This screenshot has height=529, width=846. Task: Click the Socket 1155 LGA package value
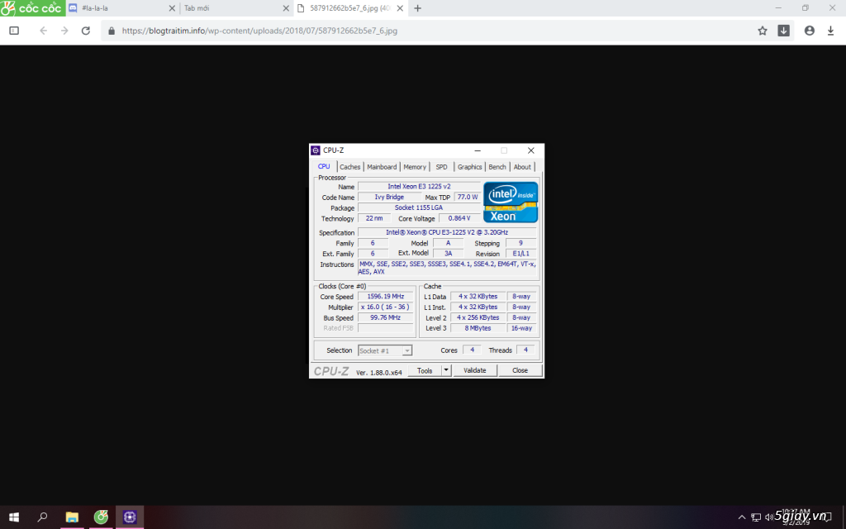point(419,207)
